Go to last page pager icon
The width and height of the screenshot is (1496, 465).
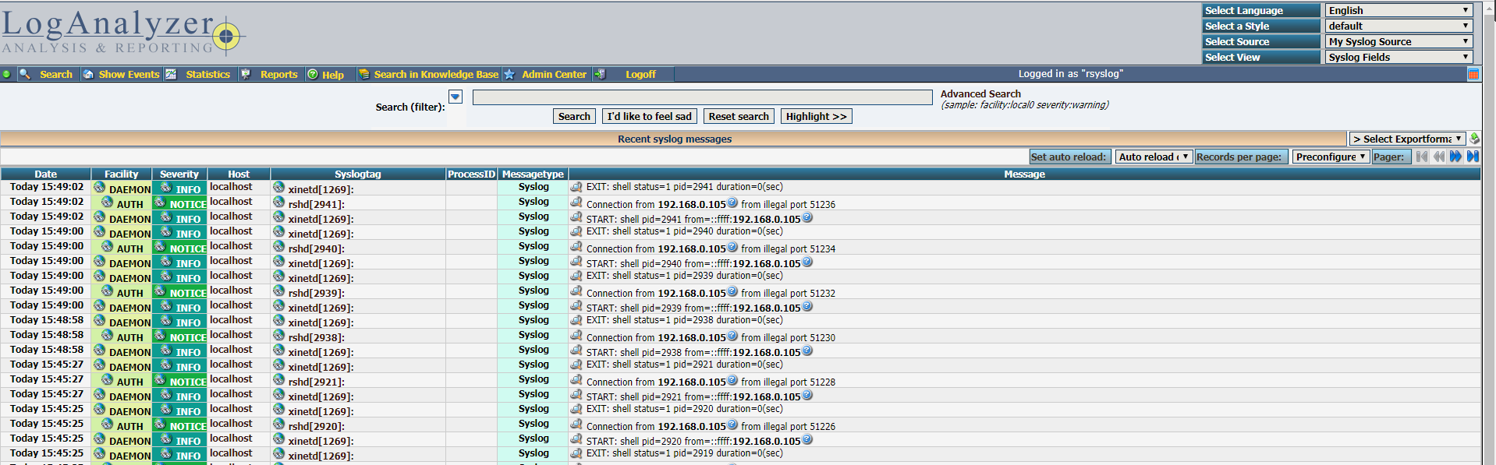(1473, 157)
